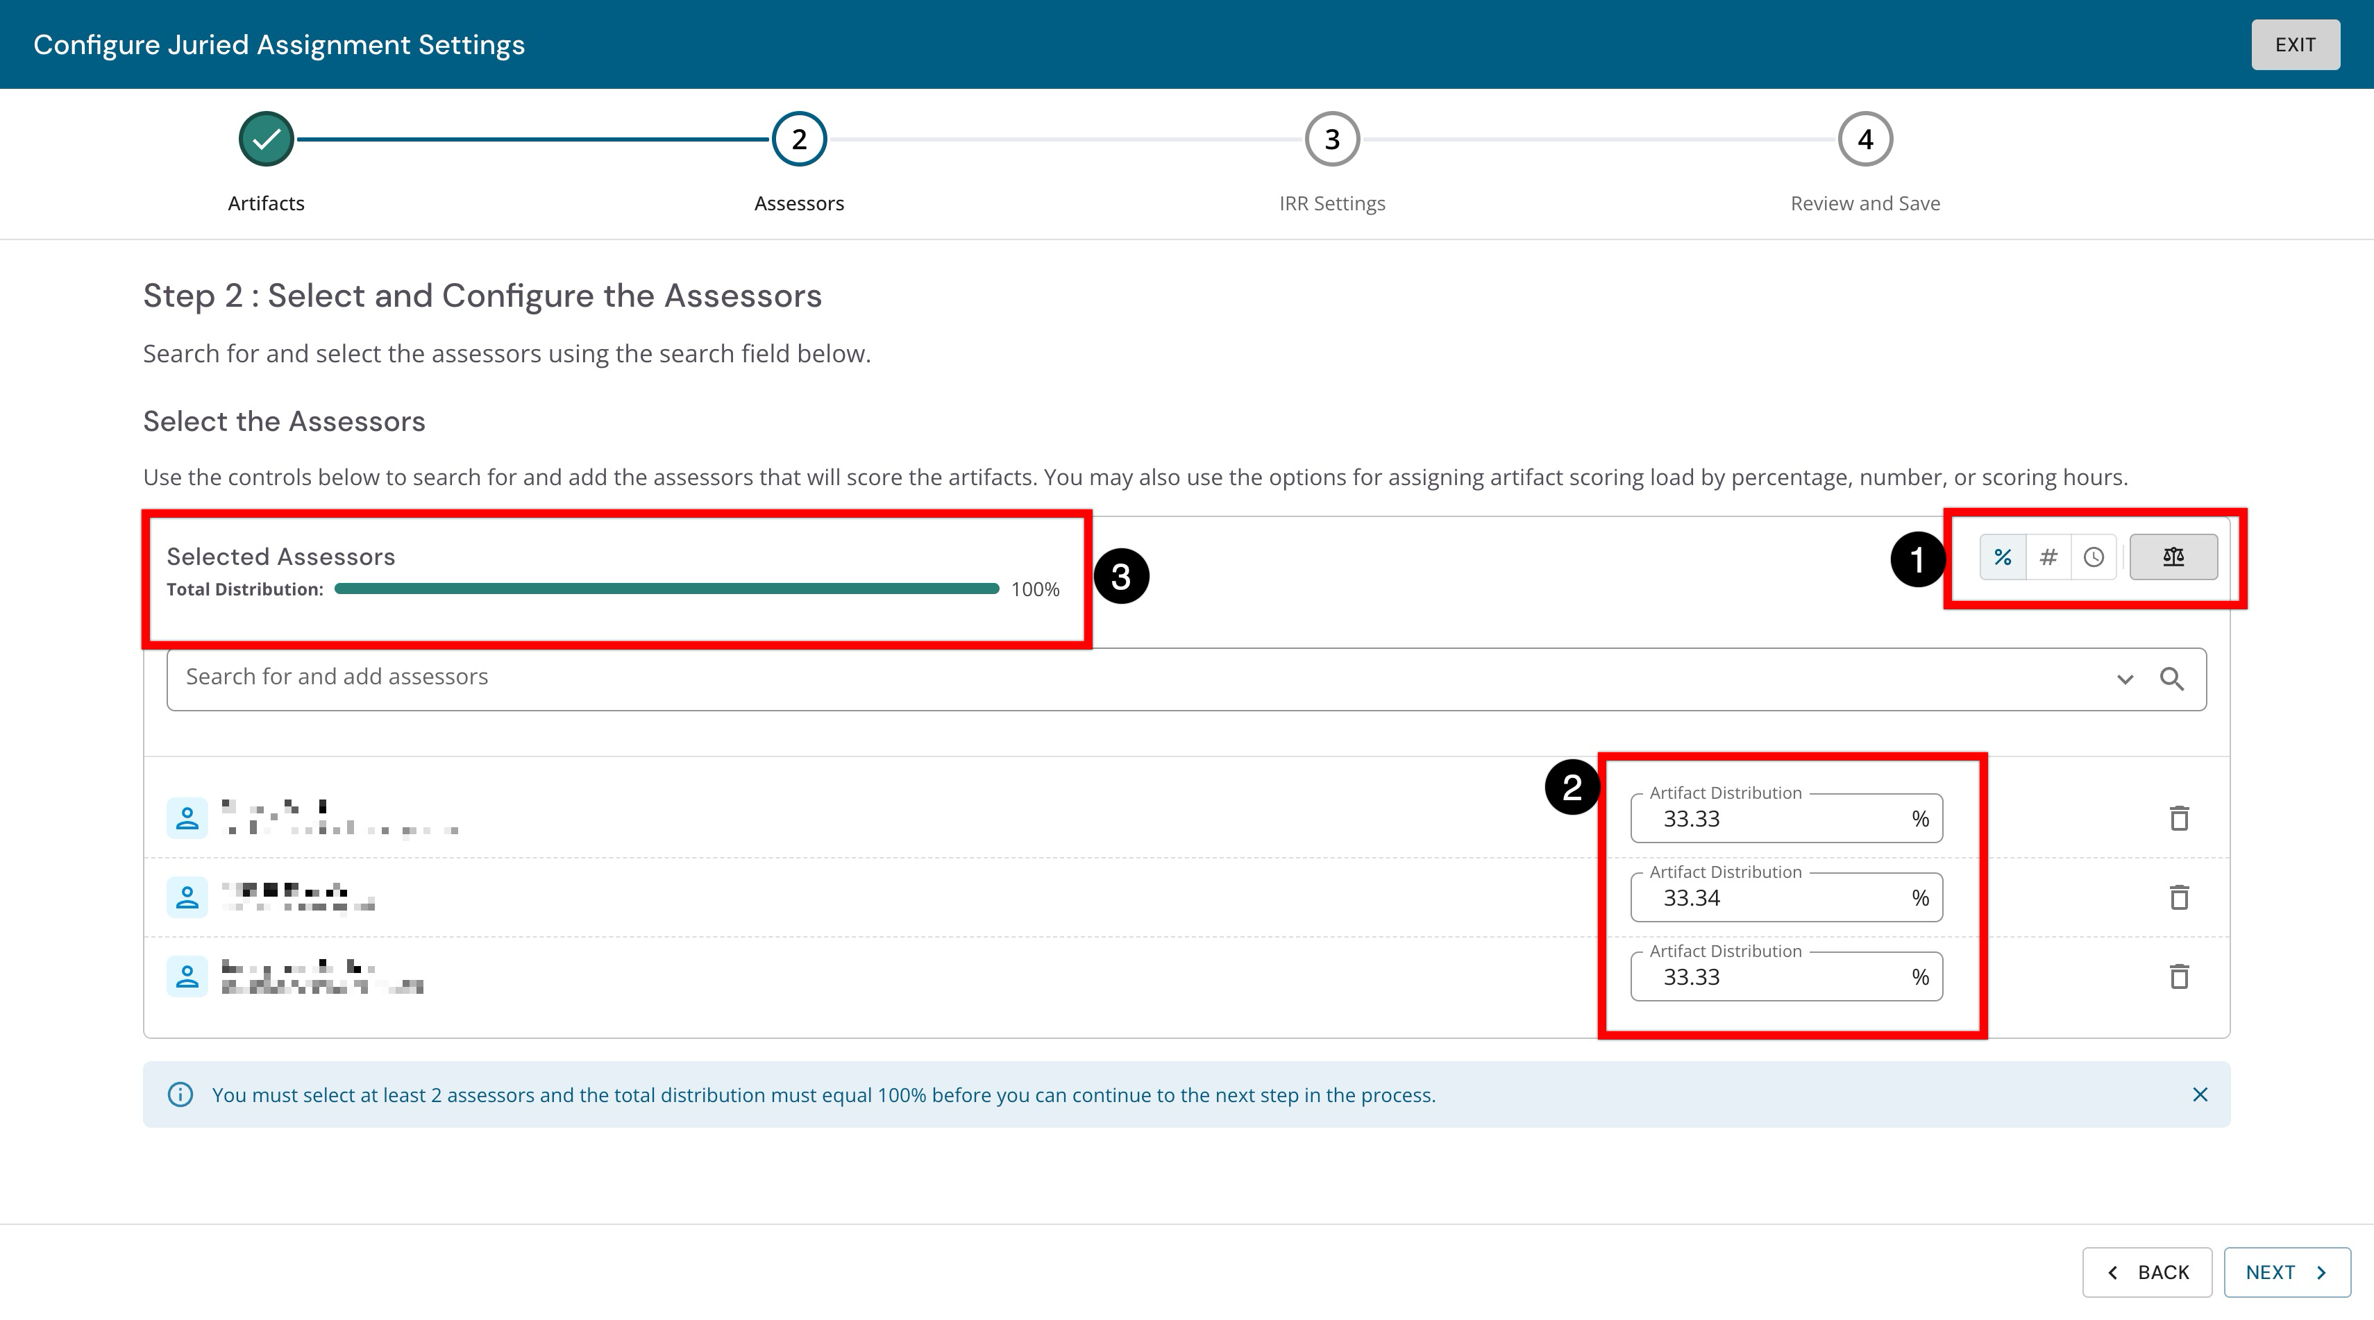The height and width of the screenshot is (1320, 2374).
Task: Click trash icon for the third assessor
Action: click(2179, 976)
